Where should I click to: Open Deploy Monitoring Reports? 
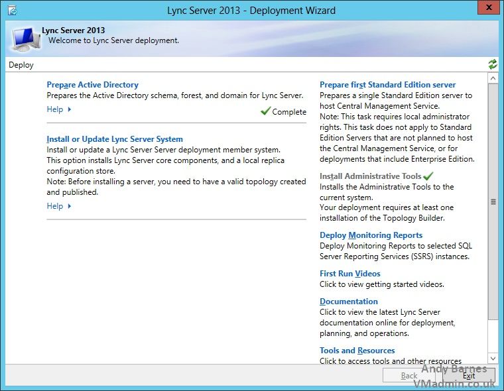click(371, 235)
